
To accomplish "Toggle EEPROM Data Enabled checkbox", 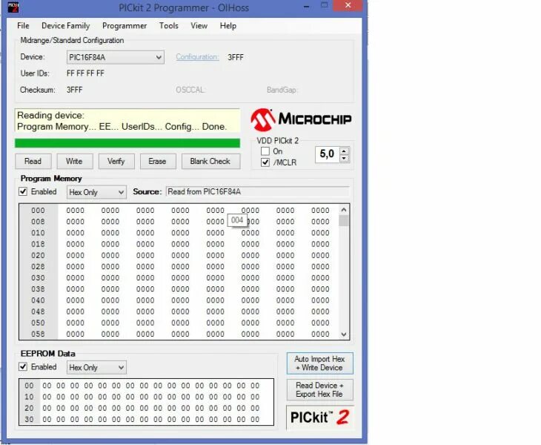I will click(23, 366).
